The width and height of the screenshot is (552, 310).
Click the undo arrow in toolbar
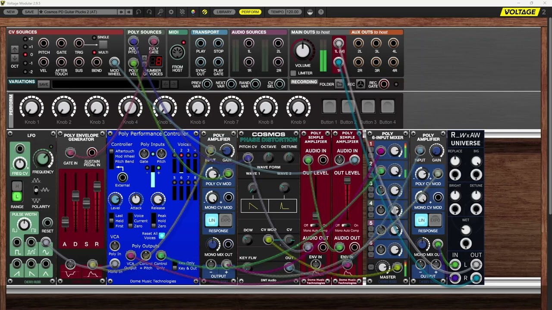(138, 12)
